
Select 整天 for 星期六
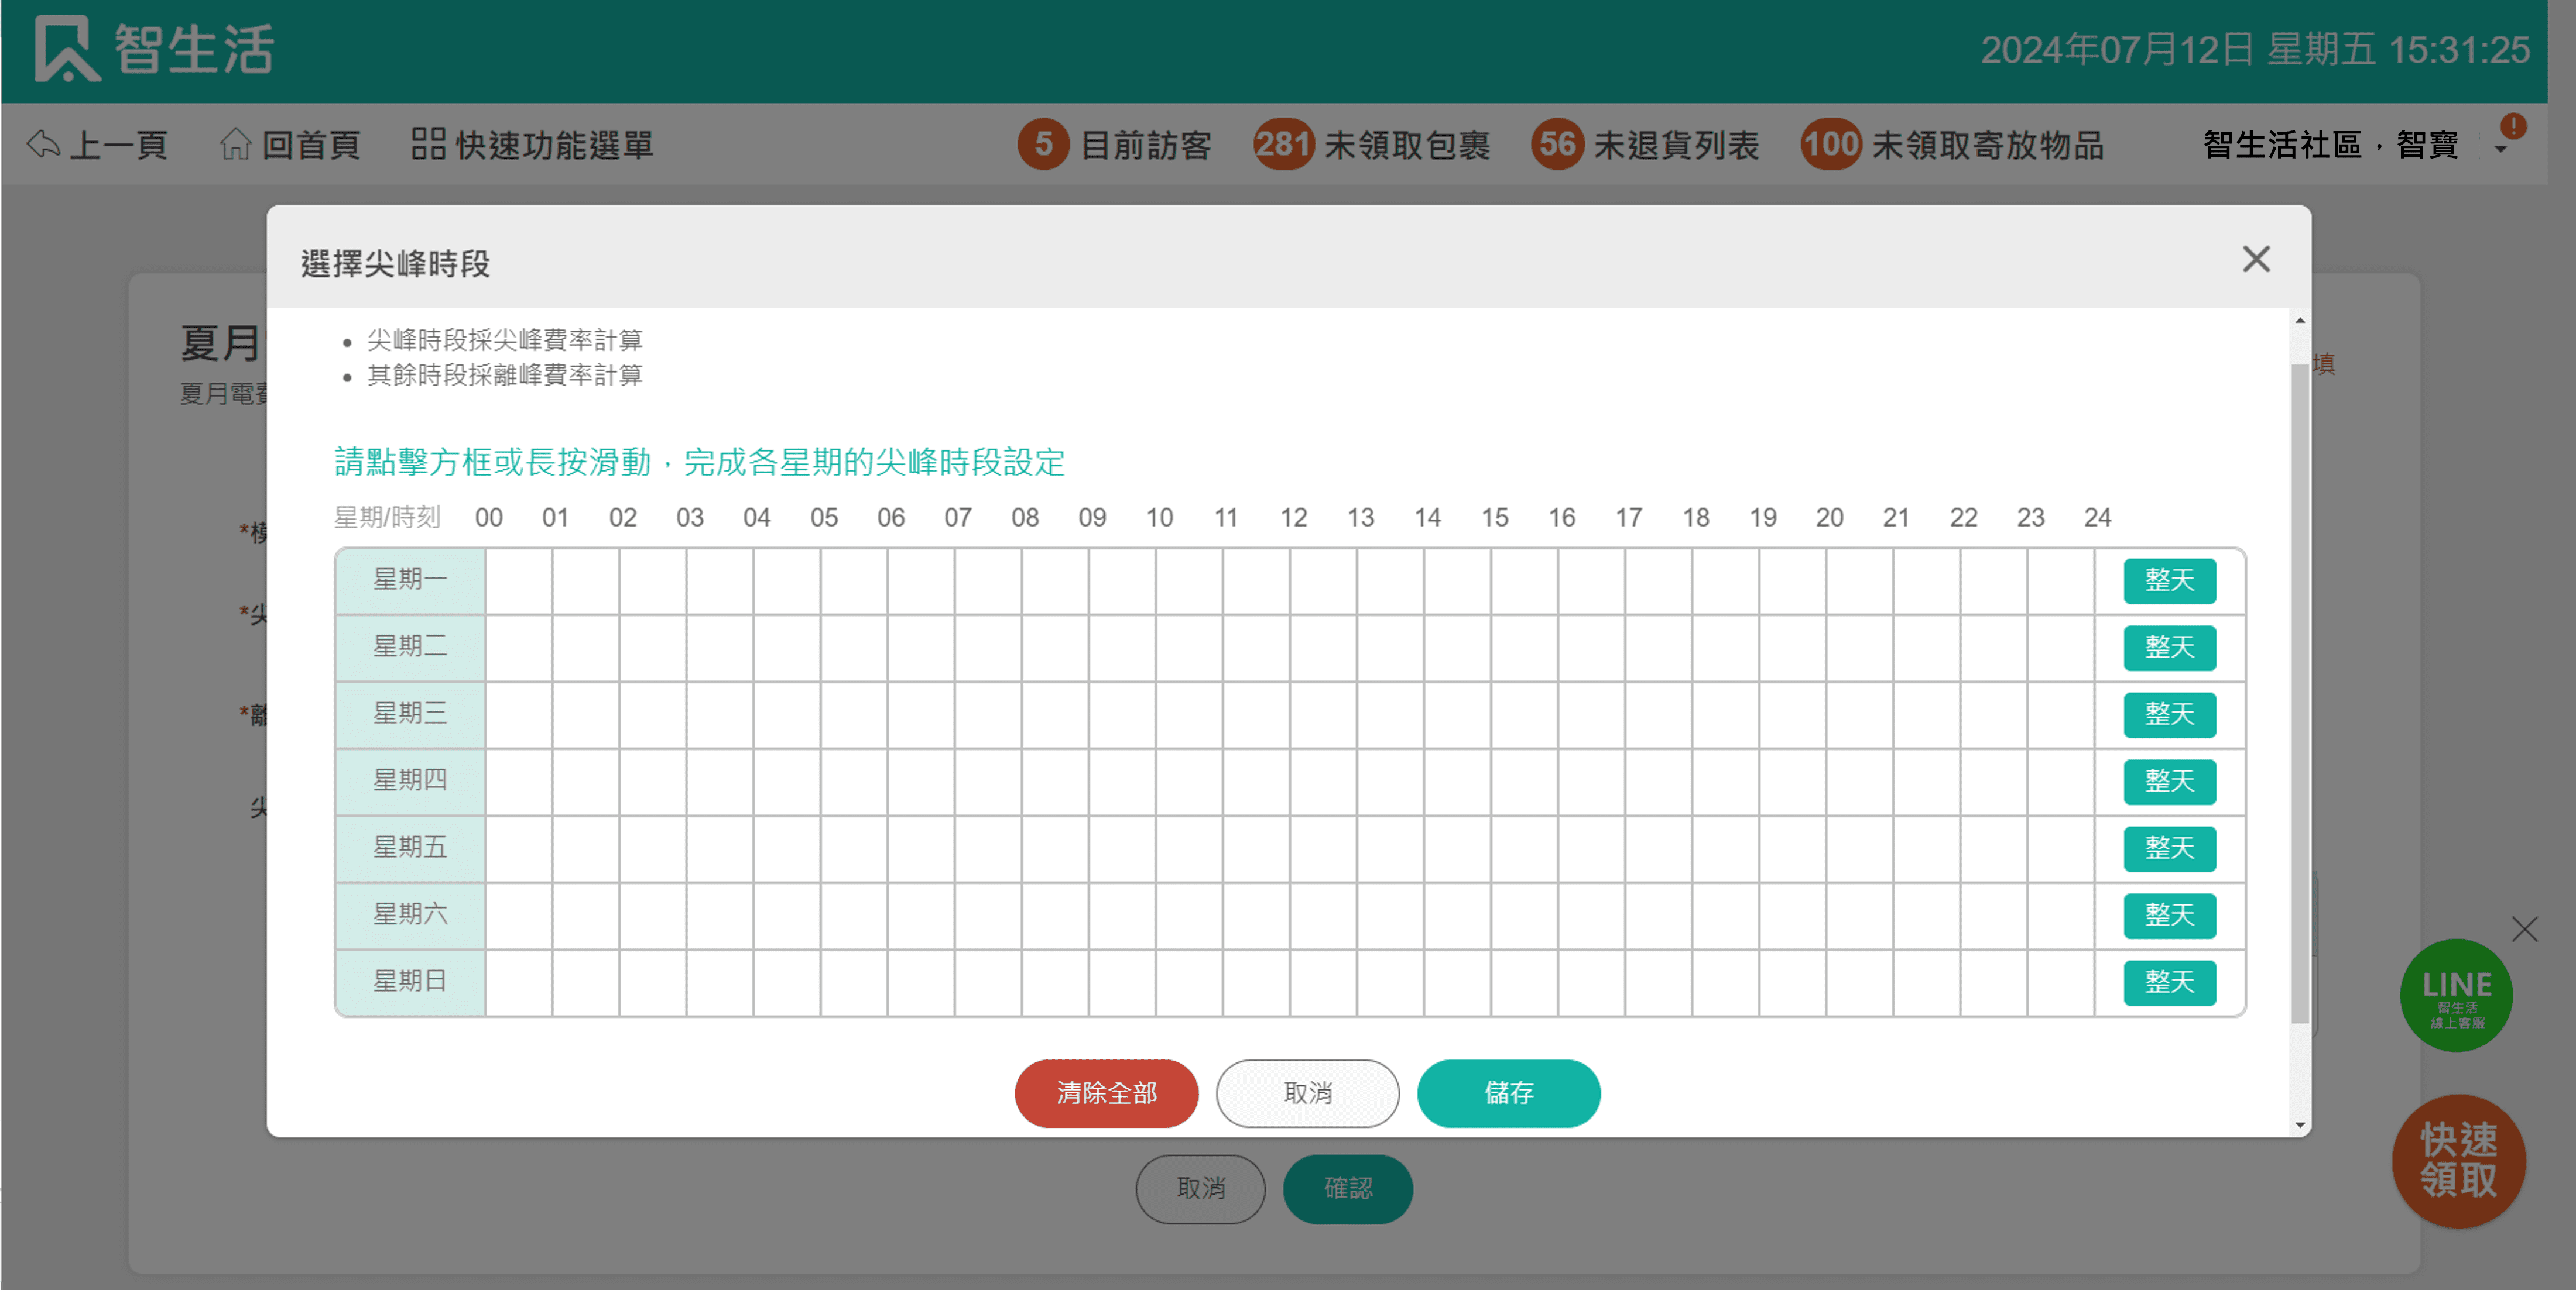pos(2169,916)
